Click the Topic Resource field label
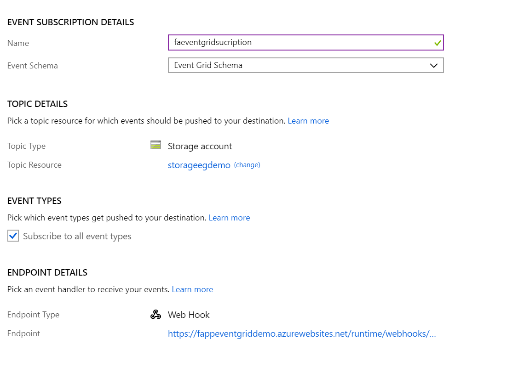518x367 pixels. (35, 165)
